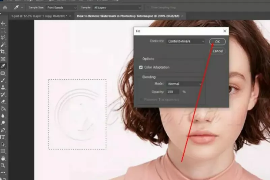Screen dimensions: 270x180
Task: Select the Move tool
Action: pos(3,23)
